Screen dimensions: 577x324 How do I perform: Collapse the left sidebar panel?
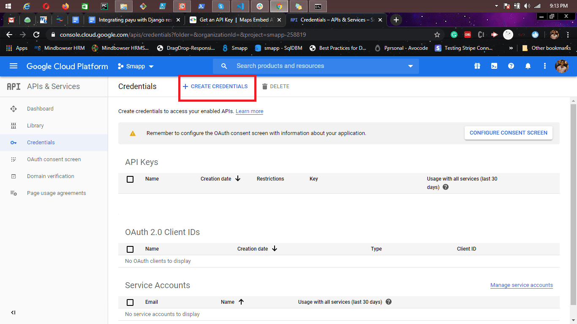click(13, 313)
